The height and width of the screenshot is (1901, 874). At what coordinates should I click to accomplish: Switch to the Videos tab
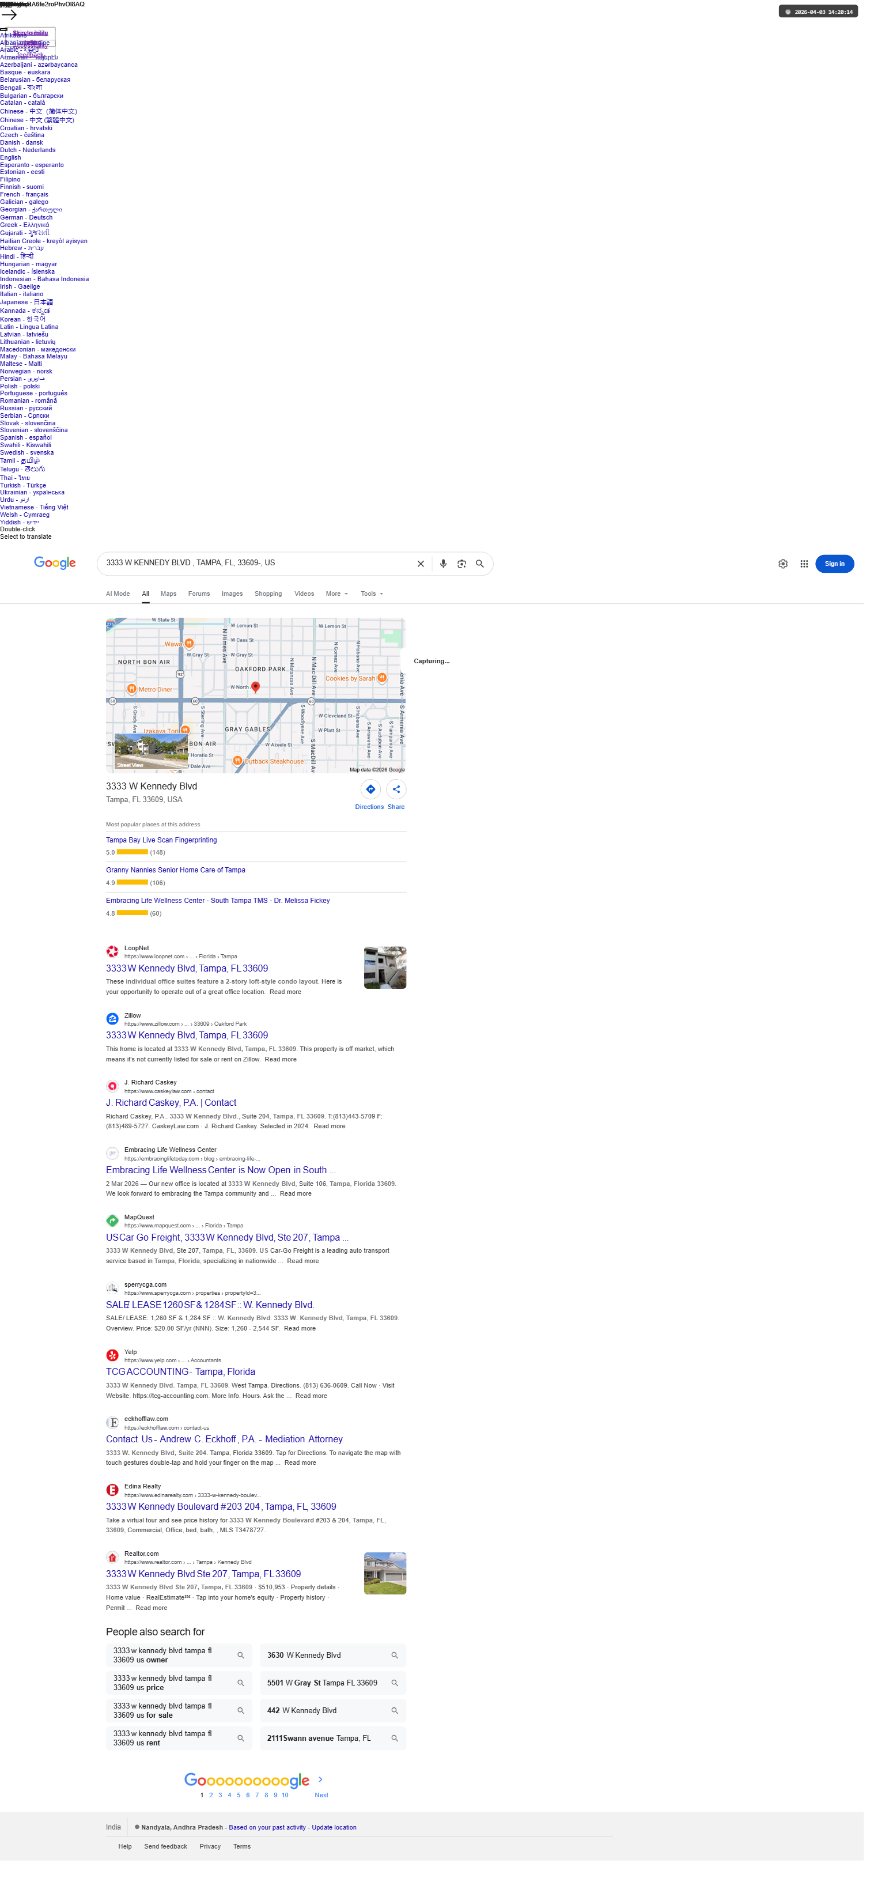[304, 594]
